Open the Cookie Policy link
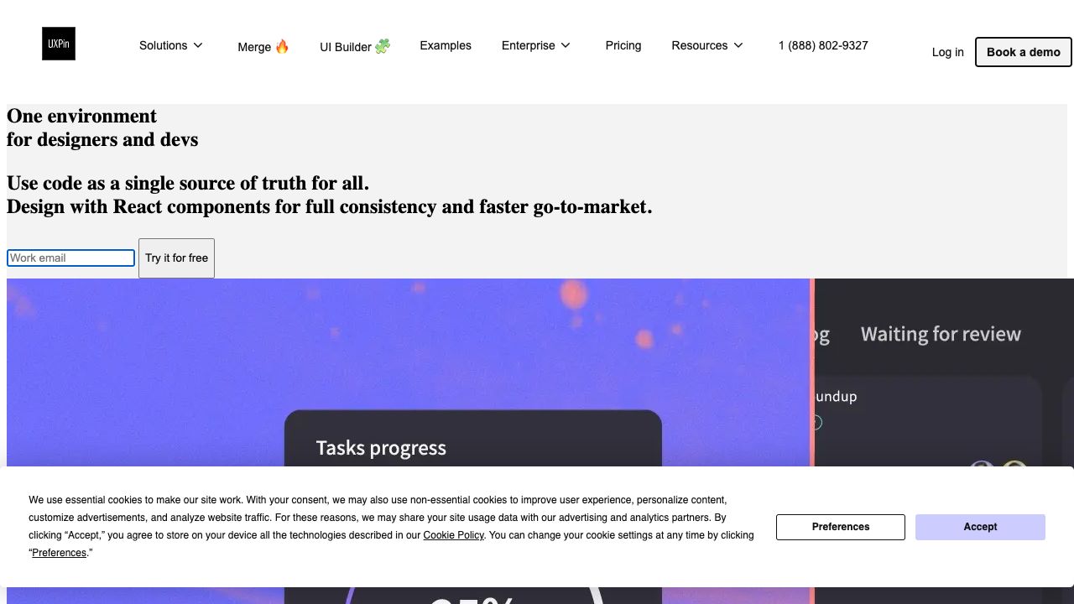Screen dimensions: 1074x604 click(x=453, y=535)
